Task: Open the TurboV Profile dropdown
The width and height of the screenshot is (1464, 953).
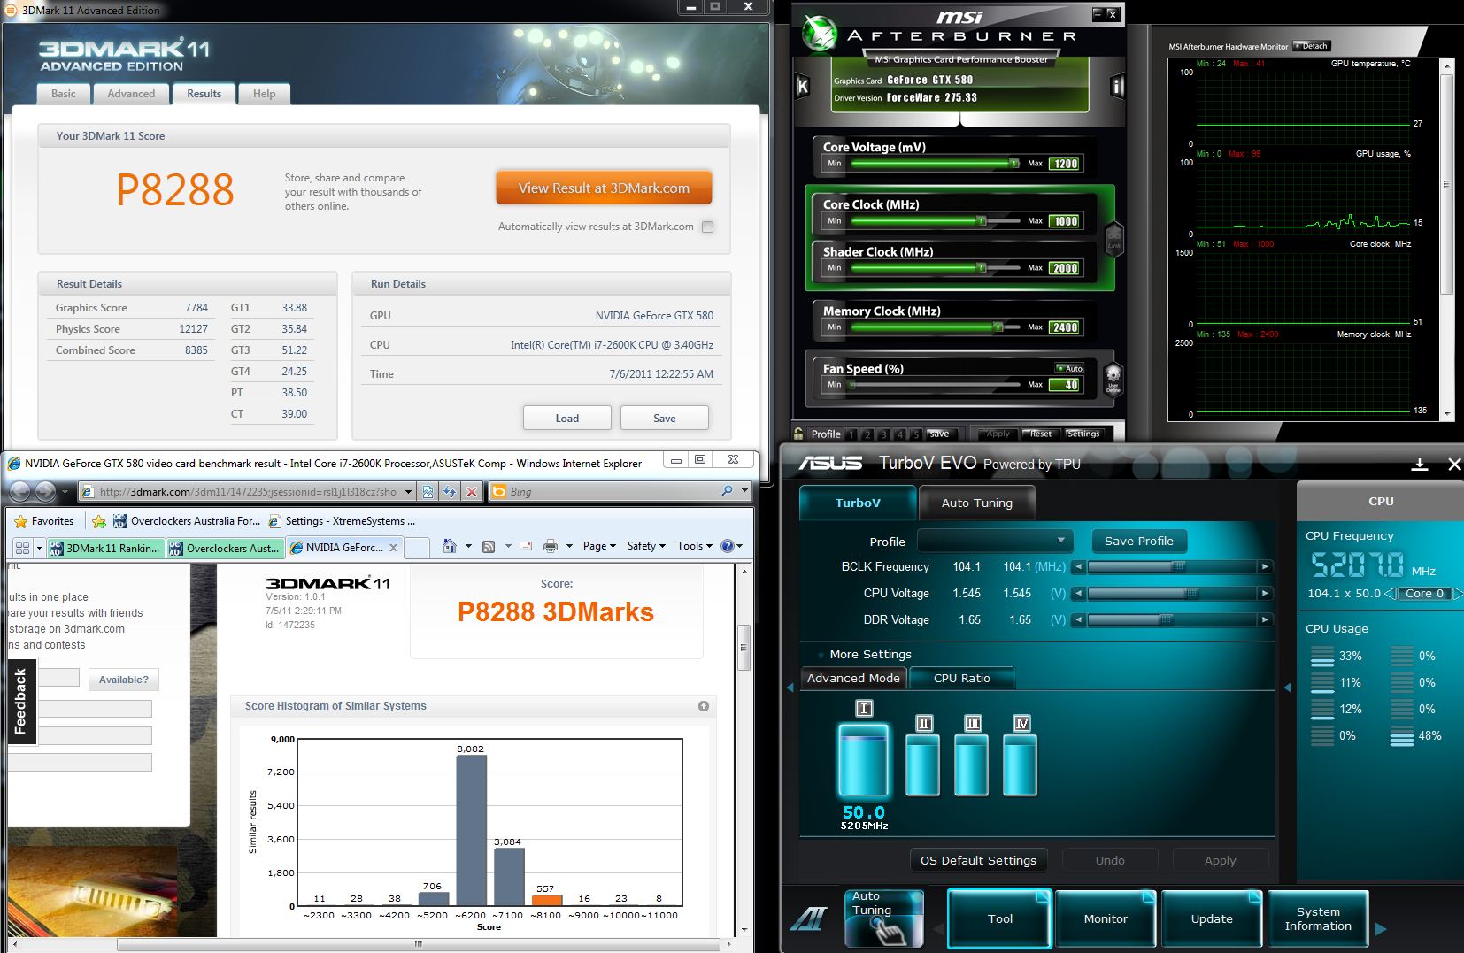Action: click(x=995, y=541)
